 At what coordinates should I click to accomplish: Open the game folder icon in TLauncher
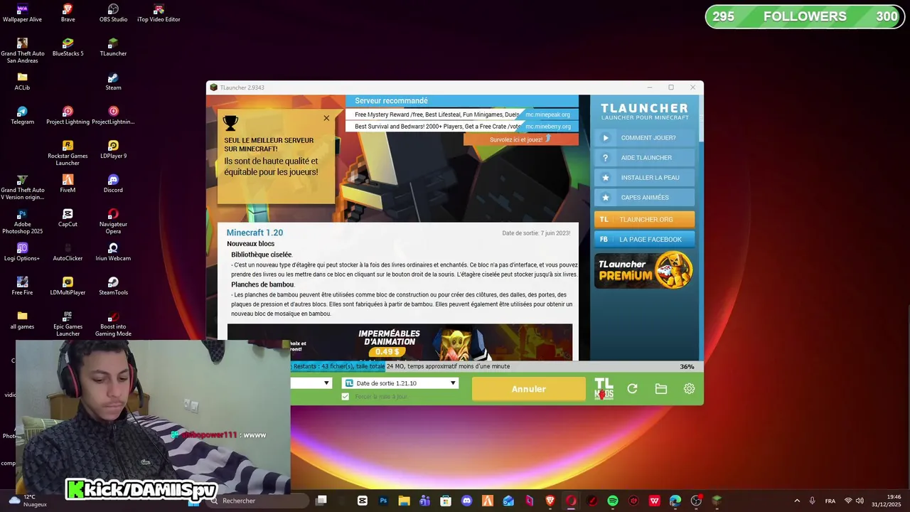click(660, 389)
